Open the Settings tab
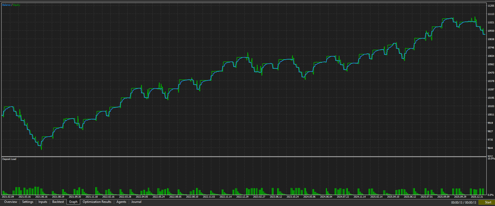This screenshot has height=206, width=495. tap(28, 202)
